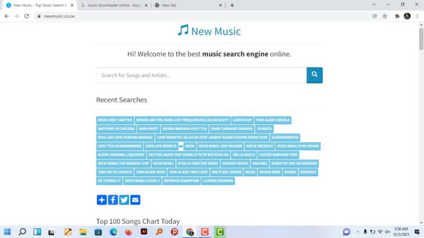Open the Chrome profile avatar
The width and height of the screenshot is (424, 238).
click(x=407, y=16)
